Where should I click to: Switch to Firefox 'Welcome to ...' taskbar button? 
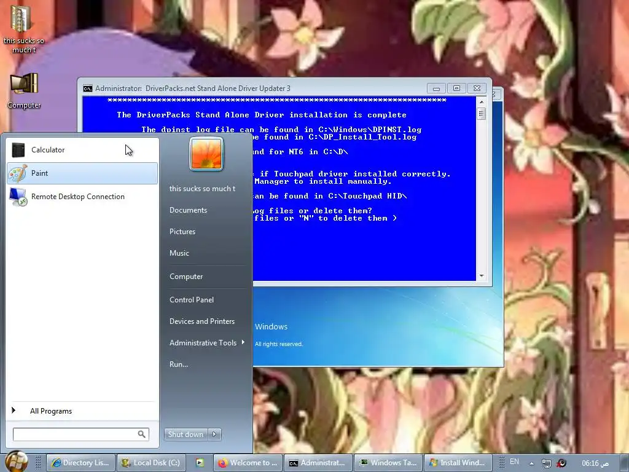click(x=248, y=463)
